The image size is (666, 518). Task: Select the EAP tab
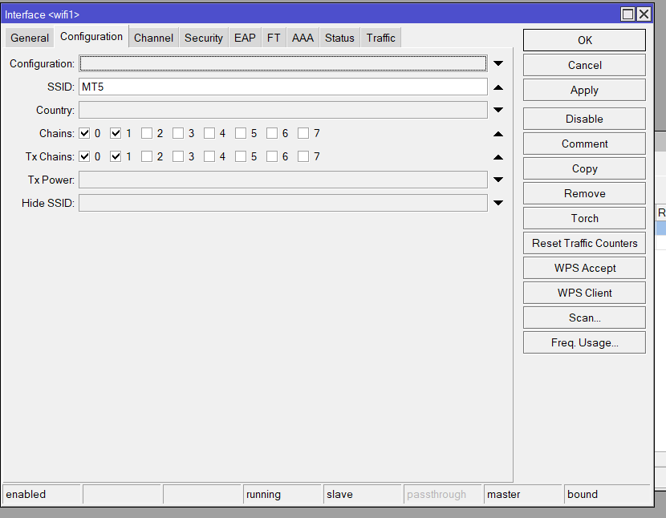[x=245, y=38]
